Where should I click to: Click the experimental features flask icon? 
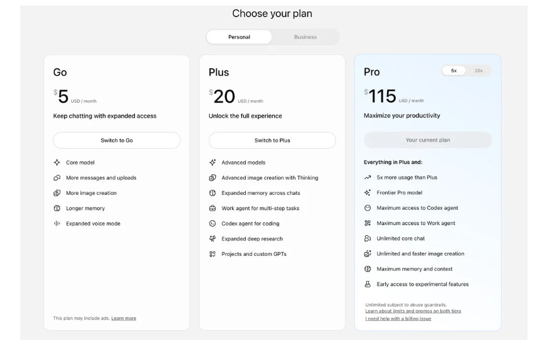[367, 284]
